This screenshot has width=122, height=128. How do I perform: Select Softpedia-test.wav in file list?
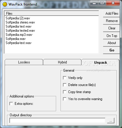[x=18, y=43]
